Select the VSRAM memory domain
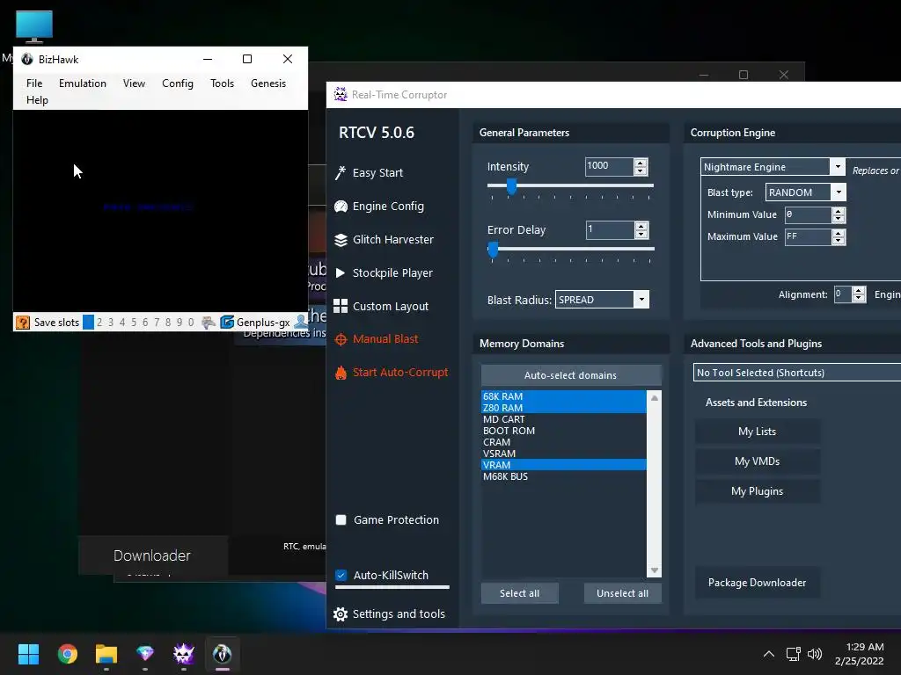 click(564, 454)
